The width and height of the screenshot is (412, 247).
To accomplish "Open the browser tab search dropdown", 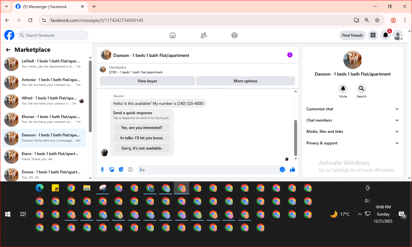I will 6,6.
